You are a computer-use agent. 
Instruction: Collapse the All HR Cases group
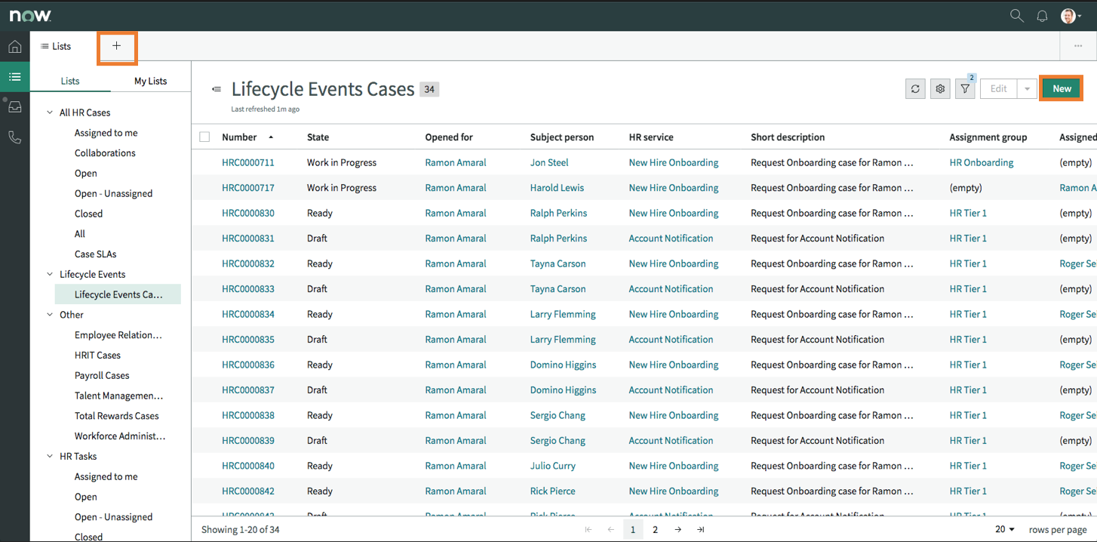pos(51,112)
